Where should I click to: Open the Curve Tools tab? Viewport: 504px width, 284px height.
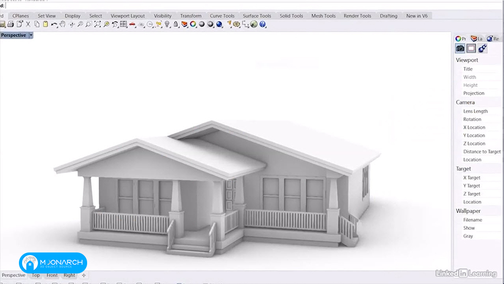tap(222, 16)
